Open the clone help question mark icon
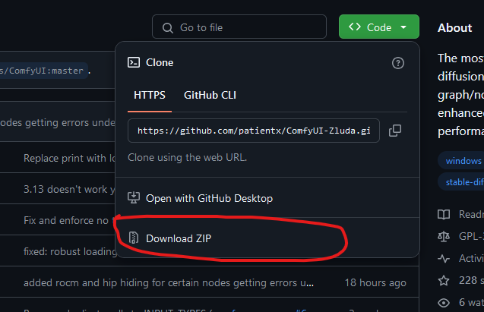The height and width of the screenshot is (312, 484). tap(398, 63)
